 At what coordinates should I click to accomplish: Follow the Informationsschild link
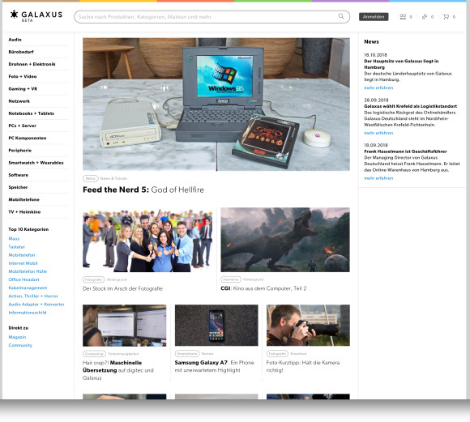tap(28, 313)
